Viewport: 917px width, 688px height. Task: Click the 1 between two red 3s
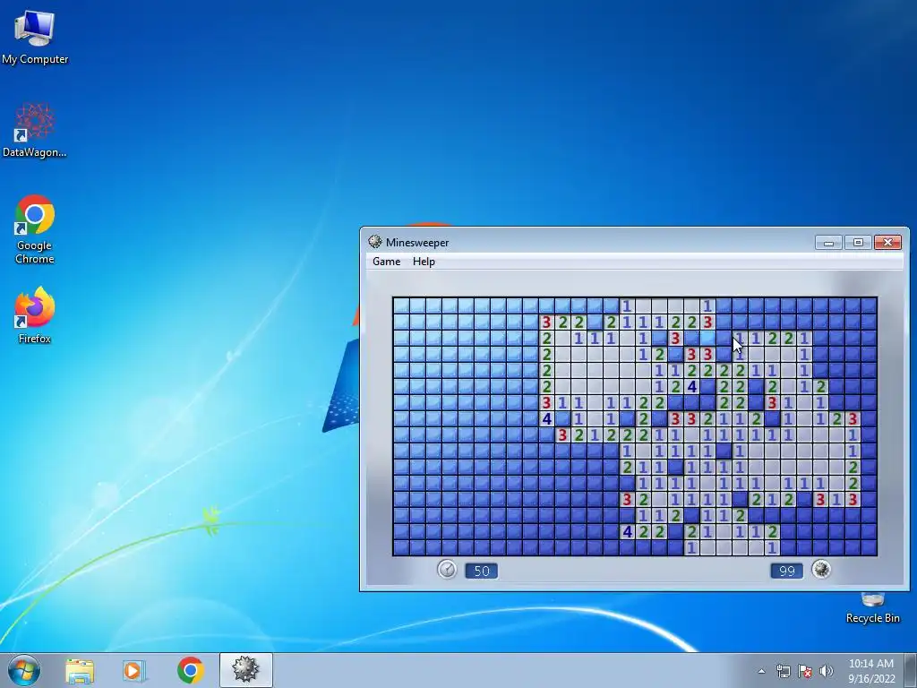pos(836,500)
